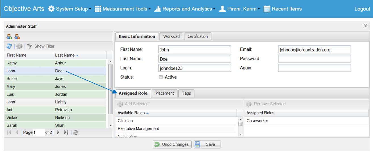Click the Save button
The width and height of the screenshot is (373, 152).
coord(207,144)
